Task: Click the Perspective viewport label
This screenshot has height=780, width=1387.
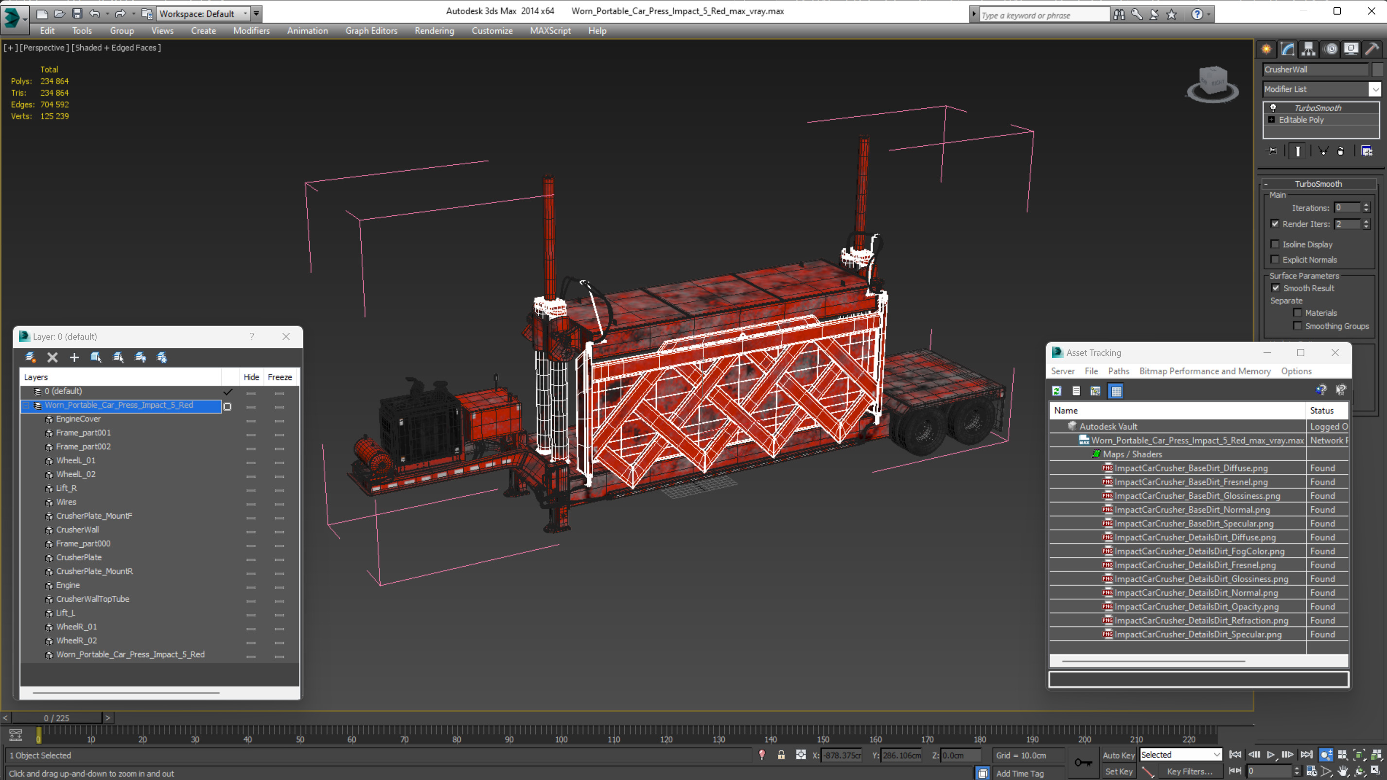Action: click(44, 47)
